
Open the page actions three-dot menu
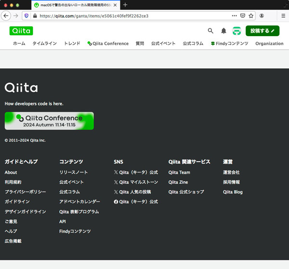point(234,15)
